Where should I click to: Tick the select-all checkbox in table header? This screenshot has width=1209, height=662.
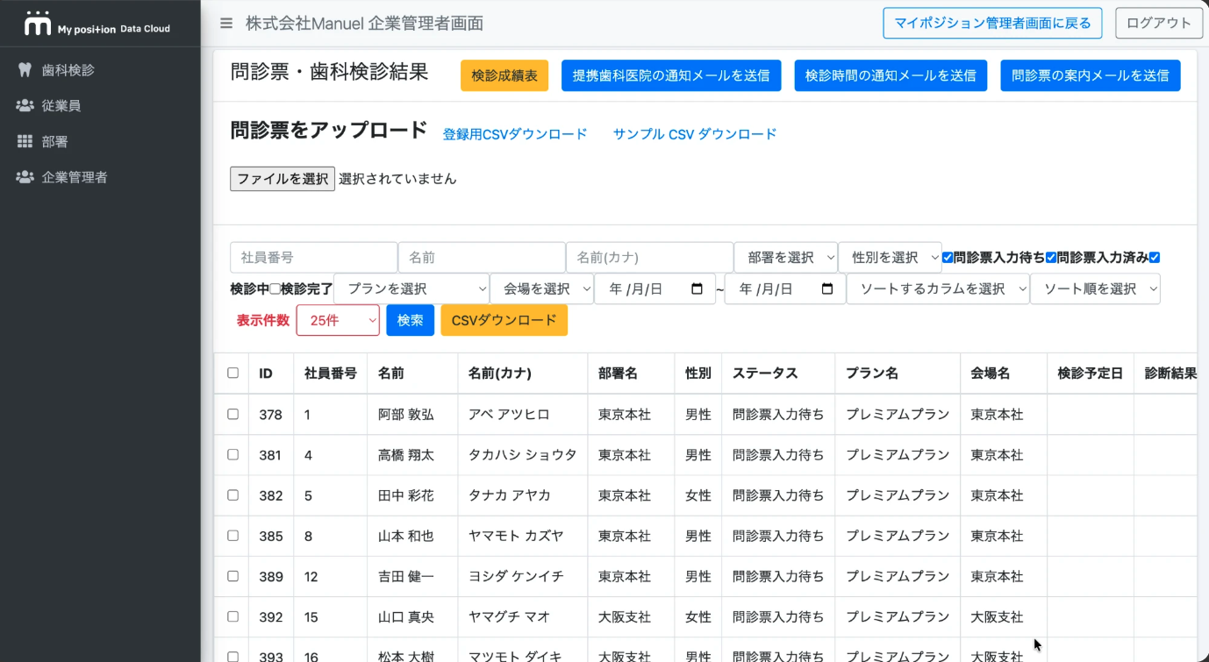point(232,373)
